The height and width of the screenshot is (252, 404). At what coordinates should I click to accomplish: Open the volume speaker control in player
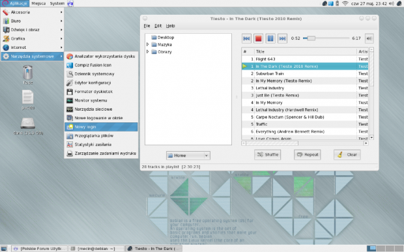point(369,38)
